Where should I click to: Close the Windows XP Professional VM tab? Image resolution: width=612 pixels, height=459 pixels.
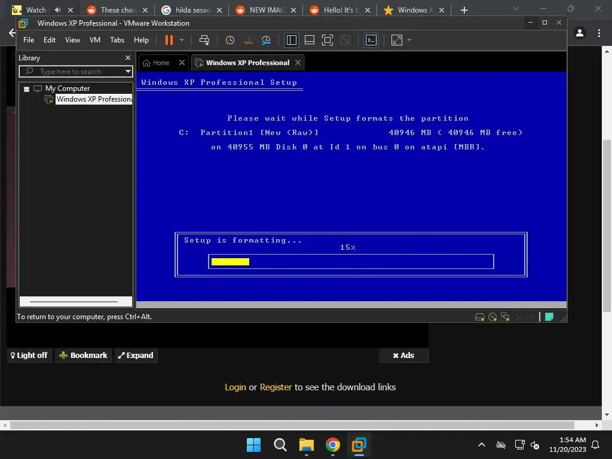tap(298, 62)
